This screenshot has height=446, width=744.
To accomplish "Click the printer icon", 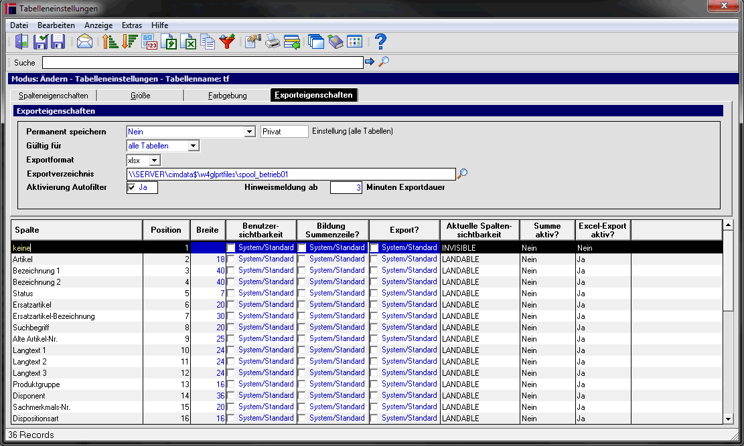I will pos(273,41).
